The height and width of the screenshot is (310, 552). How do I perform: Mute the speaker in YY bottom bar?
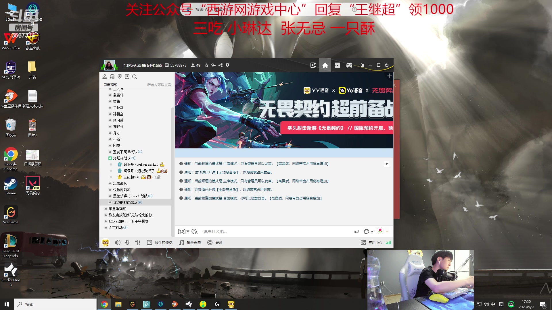118,243
